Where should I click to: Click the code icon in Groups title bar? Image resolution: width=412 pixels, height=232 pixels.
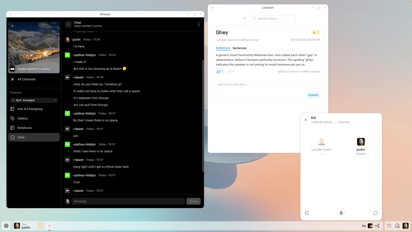tap(10, 14)
